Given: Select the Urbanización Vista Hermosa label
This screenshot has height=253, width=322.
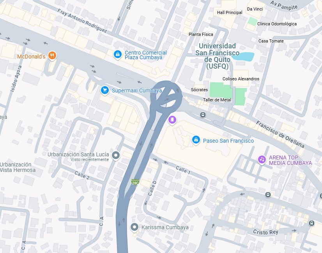Looking at the screenshot, I should [18, 167].
